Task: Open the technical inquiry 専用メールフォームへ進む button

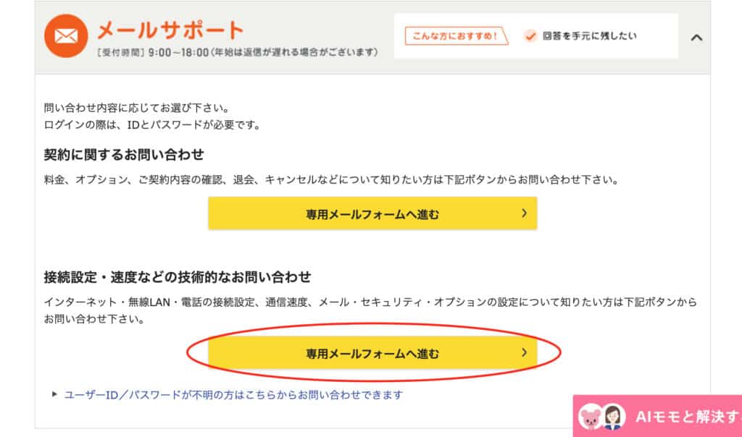Action: (x=372, y=352)
